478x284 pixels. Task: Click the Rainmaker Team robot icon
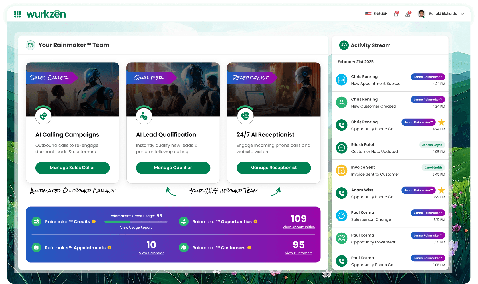31,45
